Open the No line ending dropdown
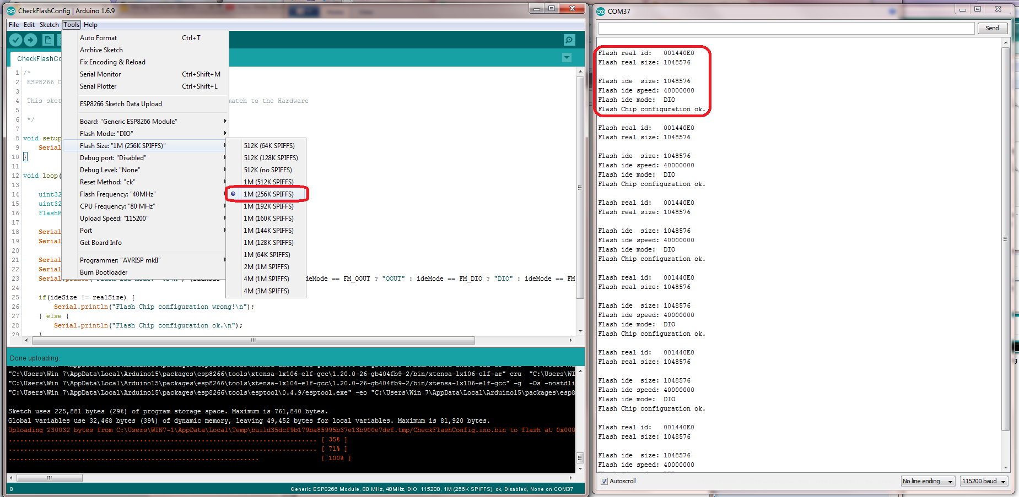 click(928, 481)
